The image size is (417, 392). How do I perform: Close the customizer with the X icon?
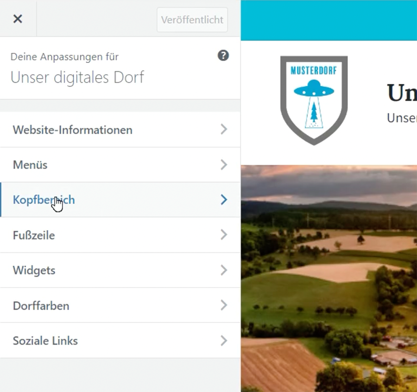[x=18, y=19]
